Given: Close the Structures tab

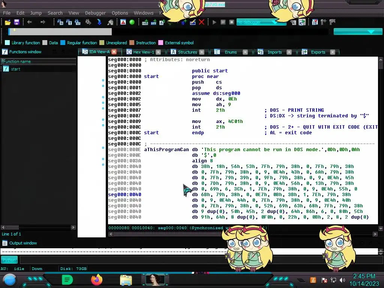Looking at the screenshot, I should [201, 52].
